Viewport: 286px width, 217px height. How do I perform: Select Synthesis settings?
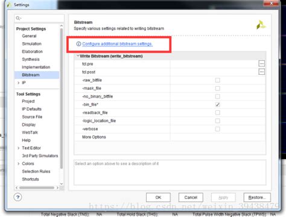(x=31, y=59)
